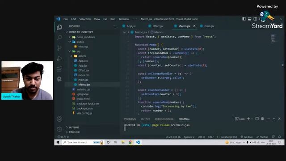
Task: Click Ln 22, Col 26 in status bar
Action: click(173, 137)
